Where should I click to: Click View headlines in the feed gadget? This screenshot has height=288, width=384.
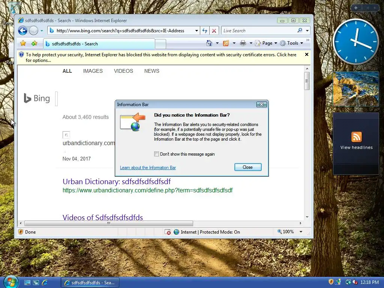[356, 147]
